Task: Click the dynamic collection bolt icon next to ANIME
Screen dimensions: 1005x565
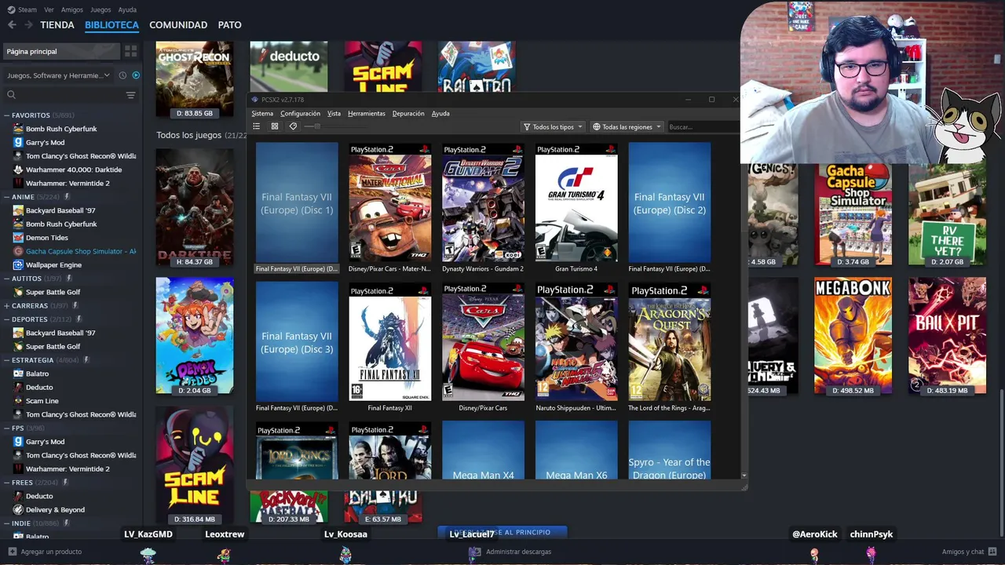Action: pyautogui.click(x=68, y=197)
